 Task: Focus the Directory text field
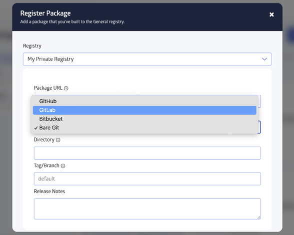[x=147, y=153]
